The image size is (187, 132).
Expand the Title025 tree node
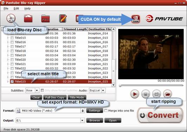pyautogui.click(x=8, y=81)
